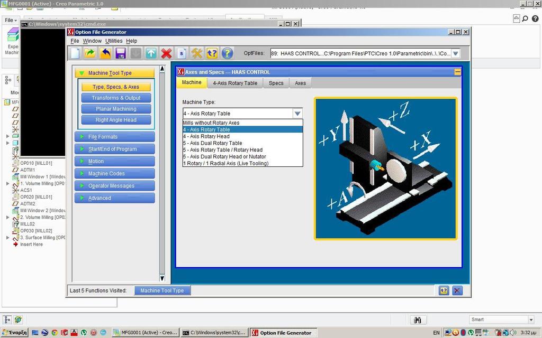This screenshot has width=542, height=338.
Task: Click the blue undo arrow toolbar icon
Action: (x=105, y=53)
